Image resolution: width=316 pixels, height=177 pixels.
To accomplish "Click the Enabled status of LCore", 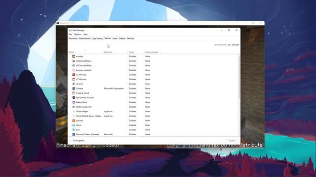I will 132,125.
